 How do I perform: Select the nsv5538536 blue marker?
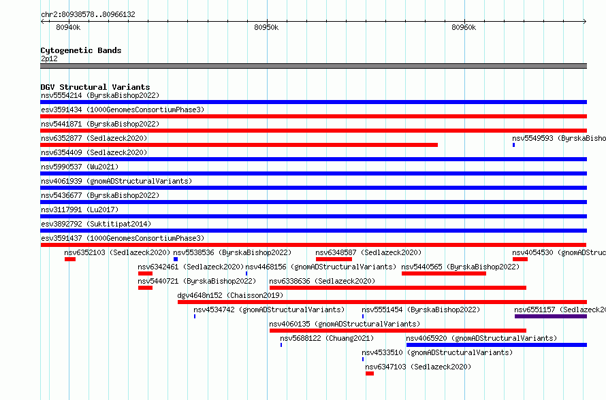tap(176, 259)
